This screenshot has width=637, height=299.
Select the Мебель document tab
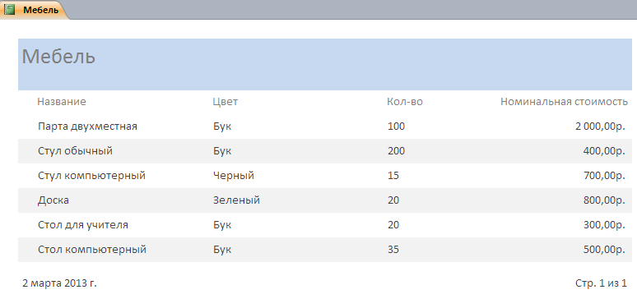[x=35, y=10]
